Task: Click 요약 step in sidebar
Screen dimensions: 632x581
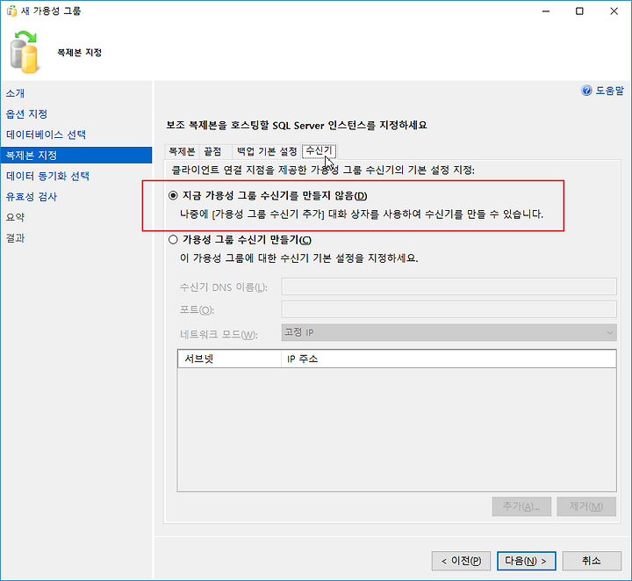Action: [15, 217]
